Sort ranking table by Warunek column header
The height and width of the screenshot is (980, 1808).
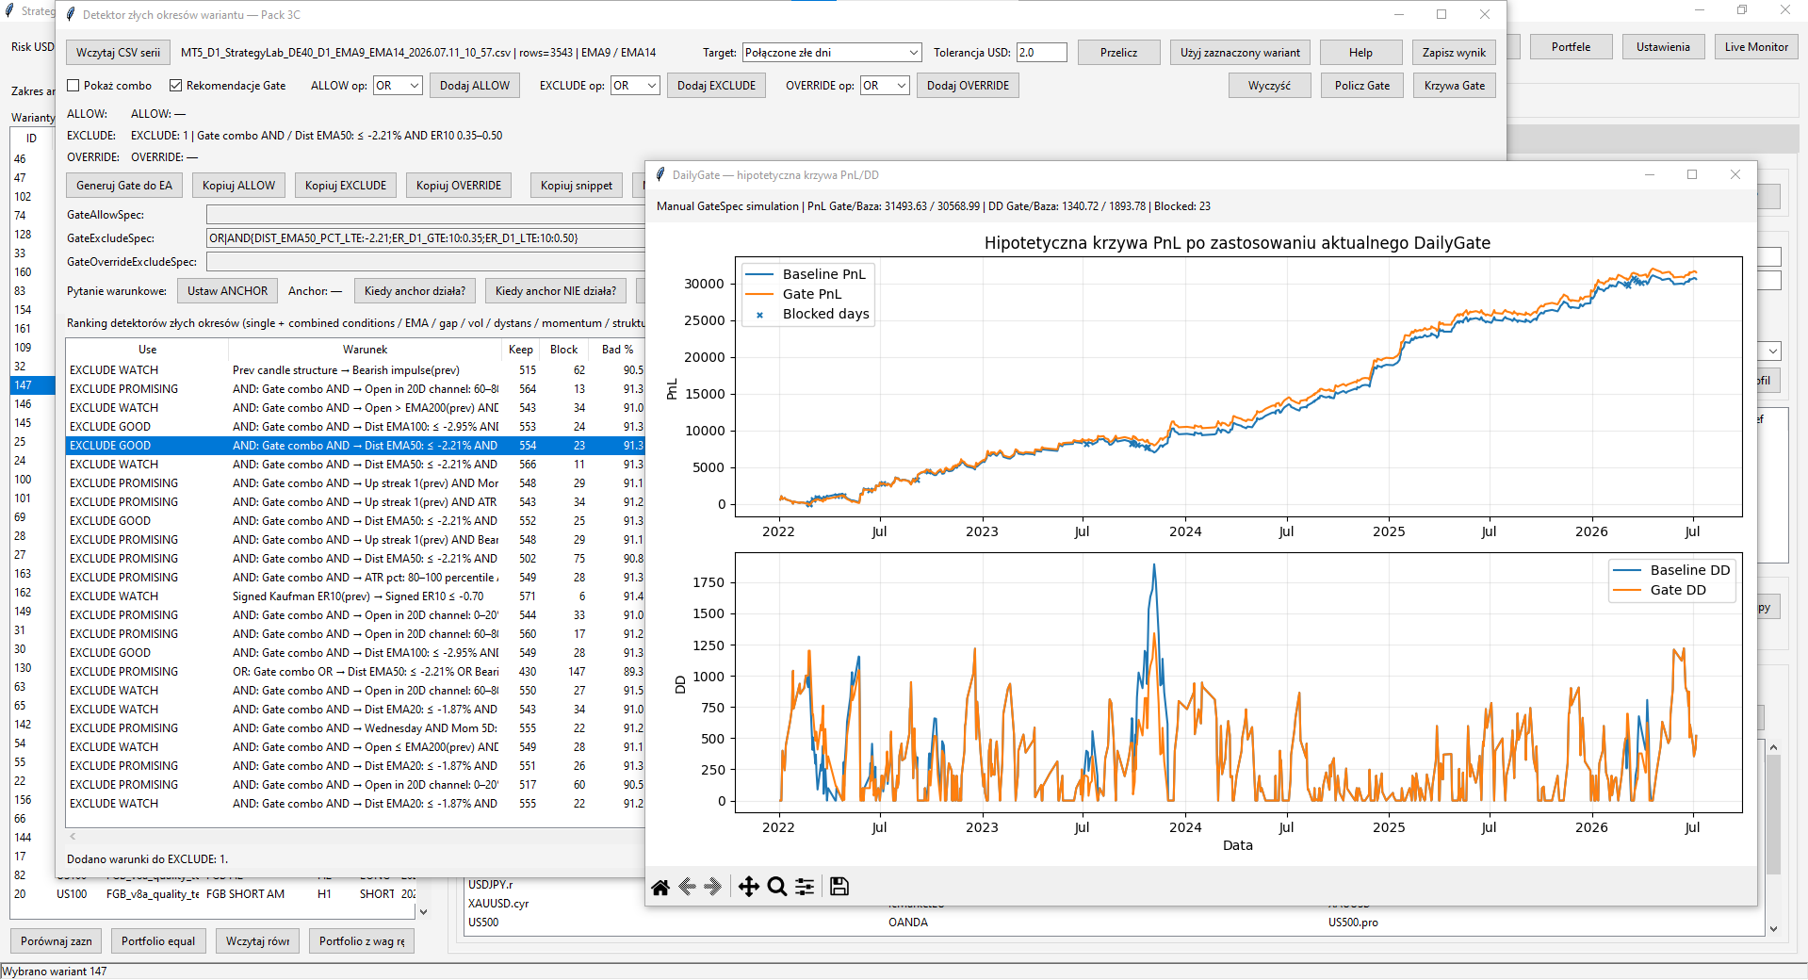tap(365, 350)
